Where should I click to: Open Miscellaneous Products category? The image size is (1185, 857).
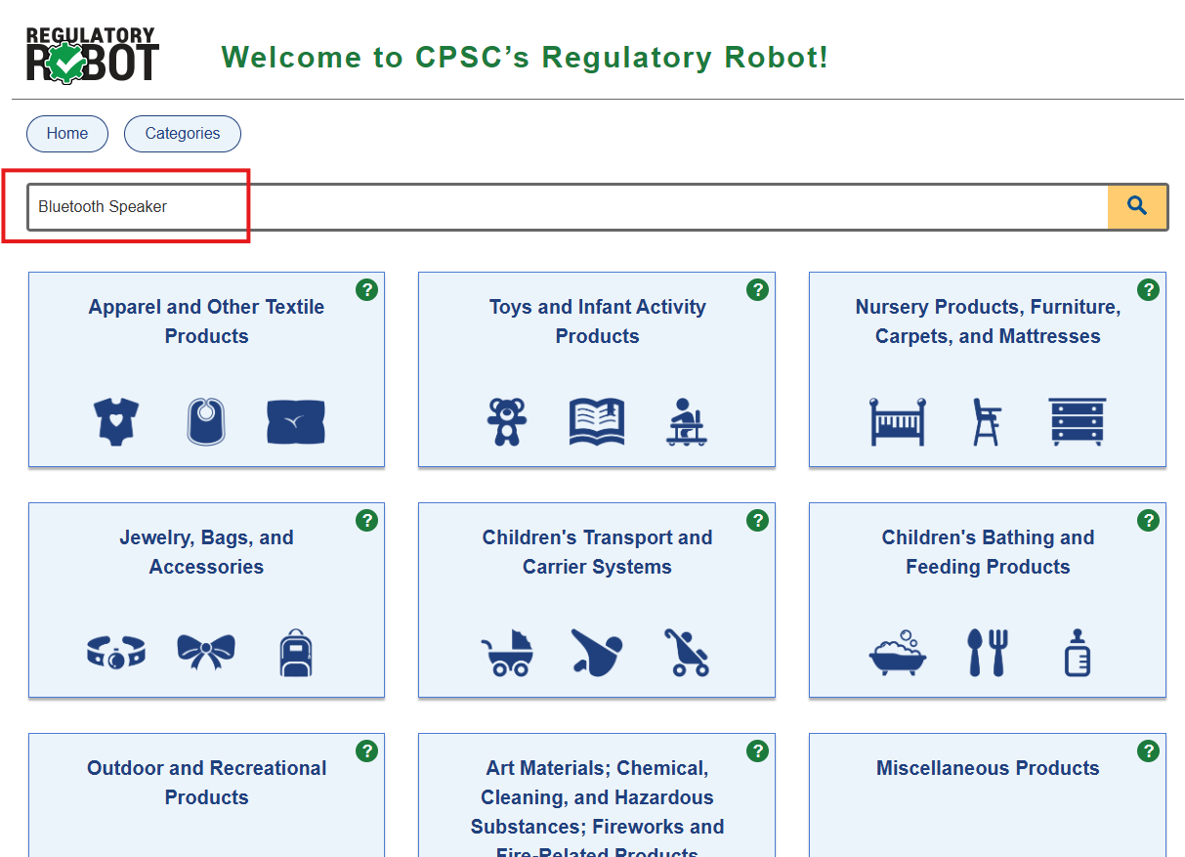point(988,794)
